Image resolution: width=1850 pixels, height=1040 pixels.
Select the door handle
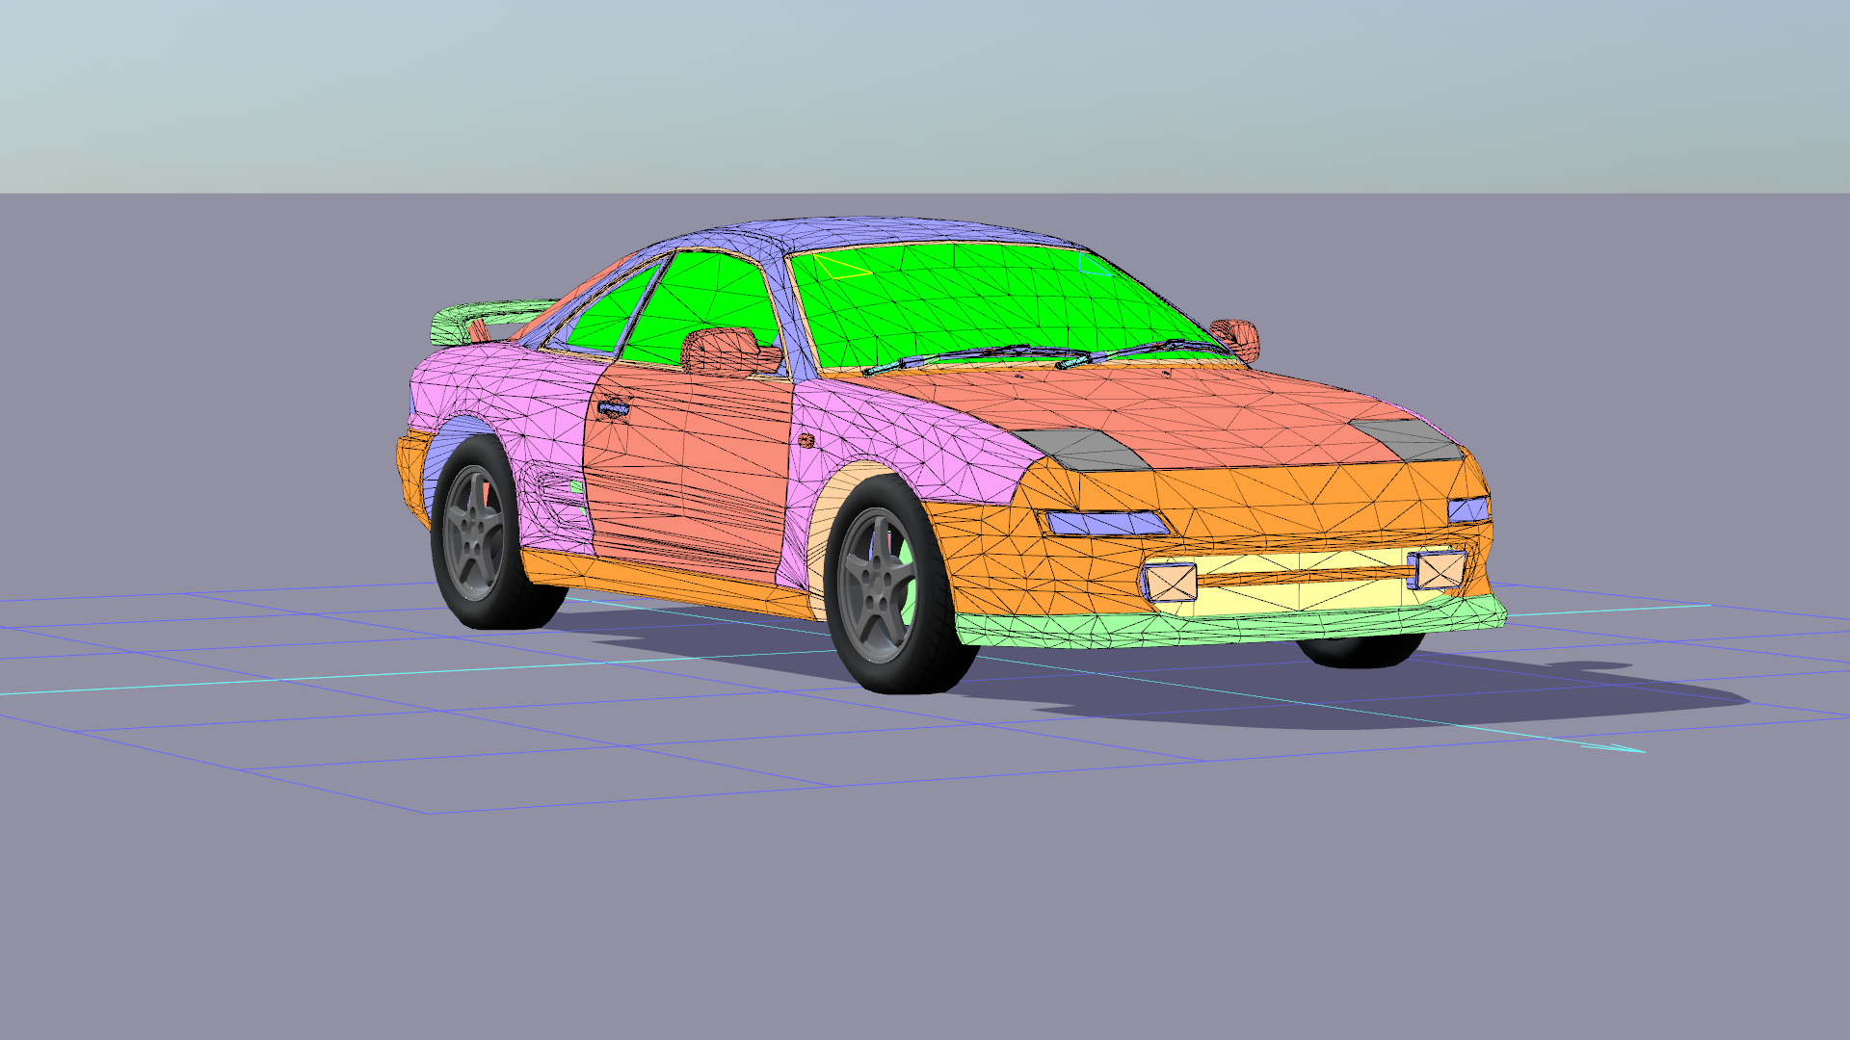(x=613, y=409)
